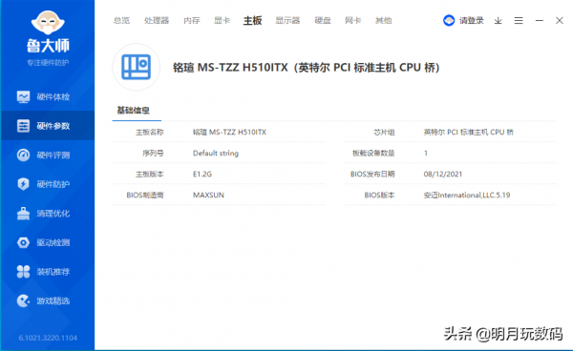573x351 pixels.
Task: Switch to the 网卡 tab
Action: tap(353, 20)
